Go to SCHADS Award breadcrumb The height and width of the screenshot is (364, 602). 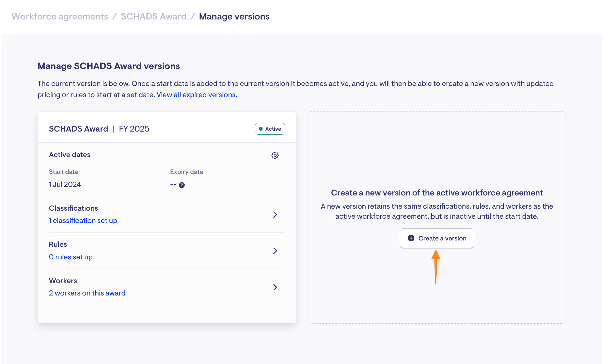(154, 16)
